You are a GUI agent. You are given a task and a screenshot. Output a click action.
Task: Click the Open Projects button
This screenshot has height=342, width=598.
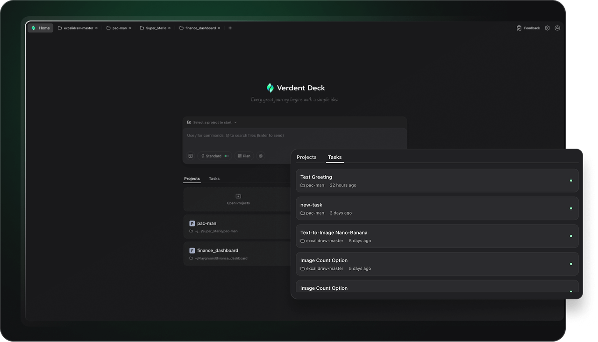[x=238, y=199]
